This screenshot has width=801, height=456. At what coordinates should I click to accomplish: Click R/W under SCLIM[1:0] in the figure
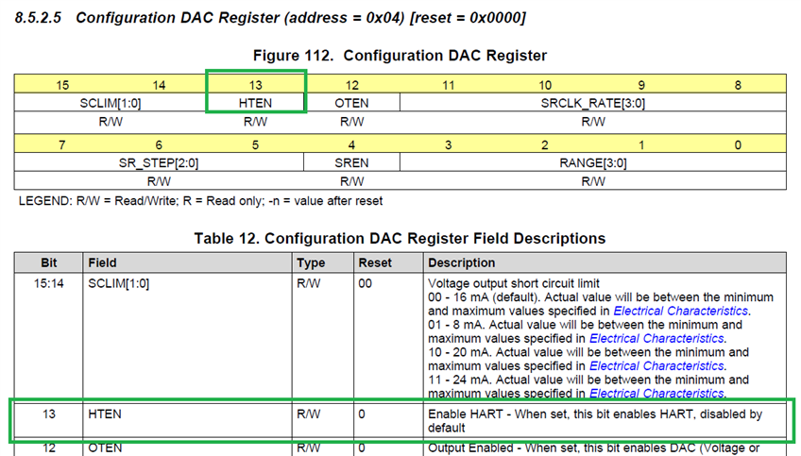[111, 122]
